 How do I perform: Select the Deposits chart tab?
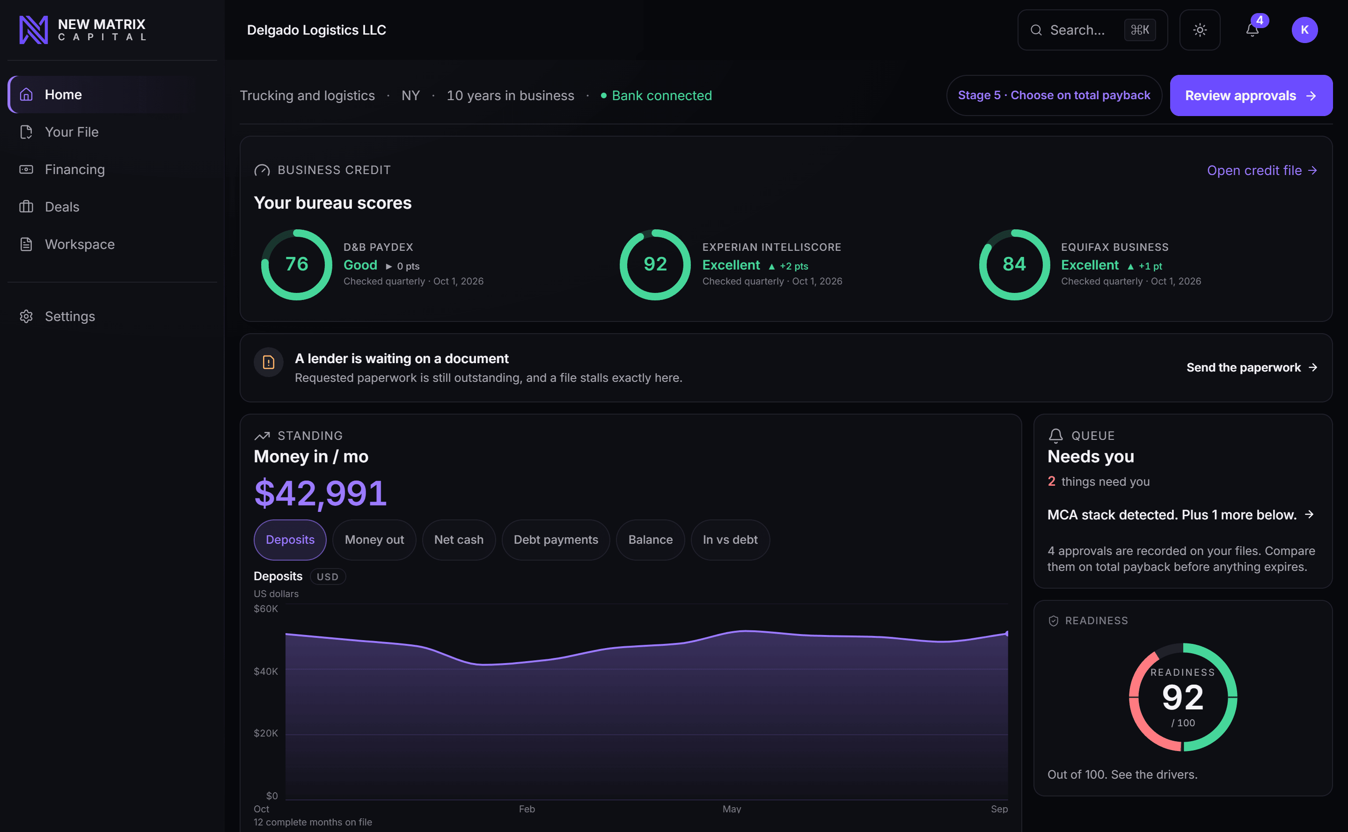click(290, 540)
